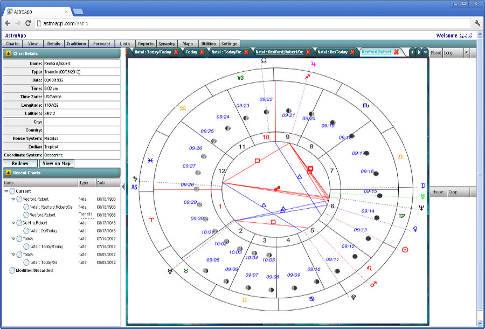Collapse the Current tree node

pyautogui.click(x=6, y=191)
